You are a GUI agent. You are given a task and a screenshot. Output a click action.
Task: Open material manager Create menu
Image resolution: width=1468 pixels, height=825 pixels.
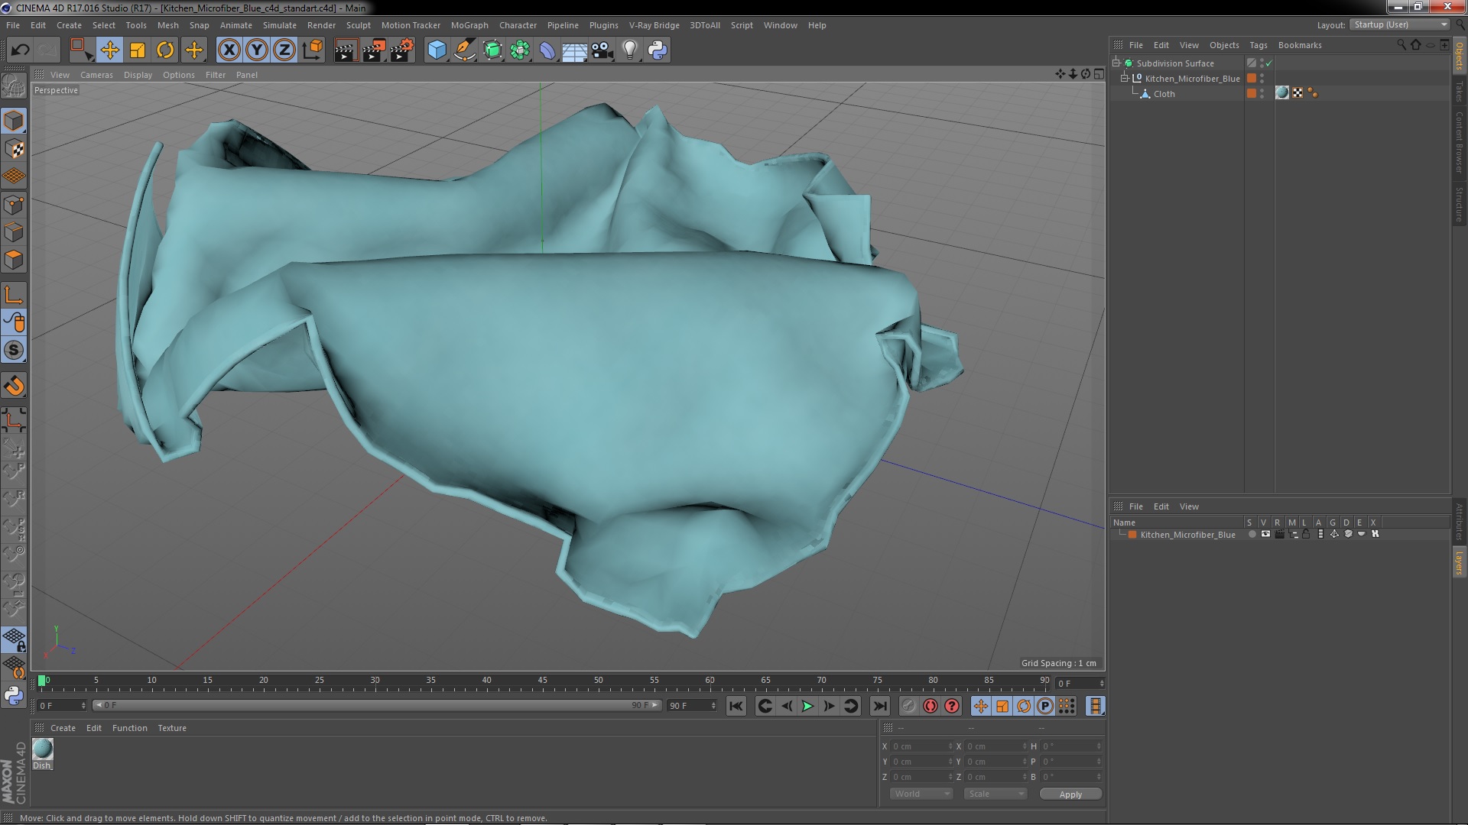[63, 728]
